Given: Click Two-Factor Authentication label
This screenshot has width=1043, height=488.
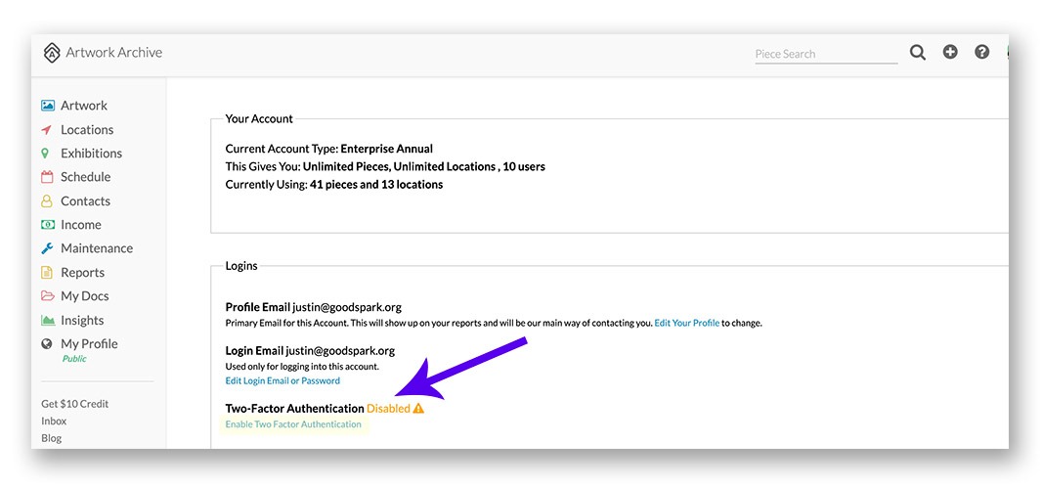Looking at the screenshot, I should point(294,408).
